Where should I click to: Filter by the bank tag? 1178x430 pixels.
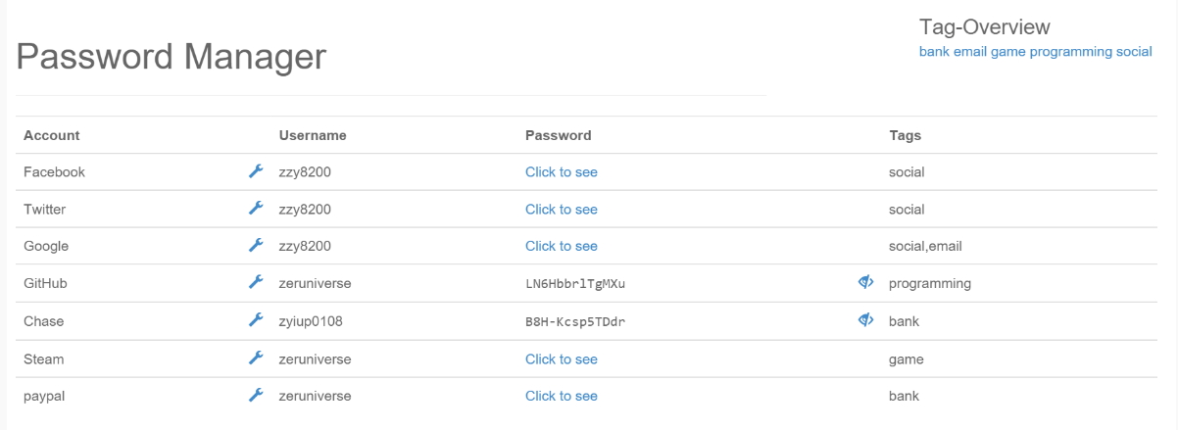(934, 51)
